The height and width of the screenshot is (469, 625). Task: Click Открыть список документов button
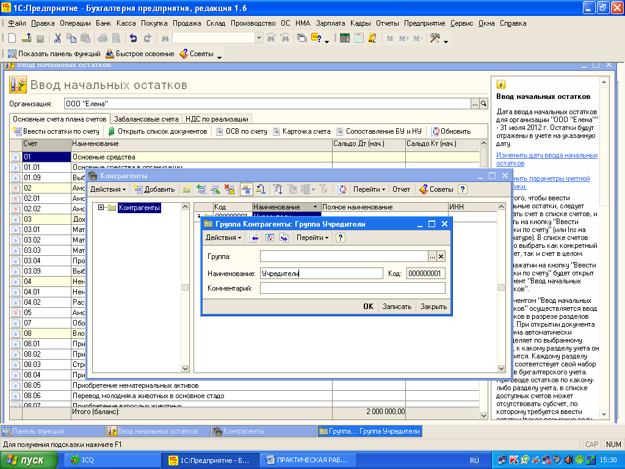(158, 131)
